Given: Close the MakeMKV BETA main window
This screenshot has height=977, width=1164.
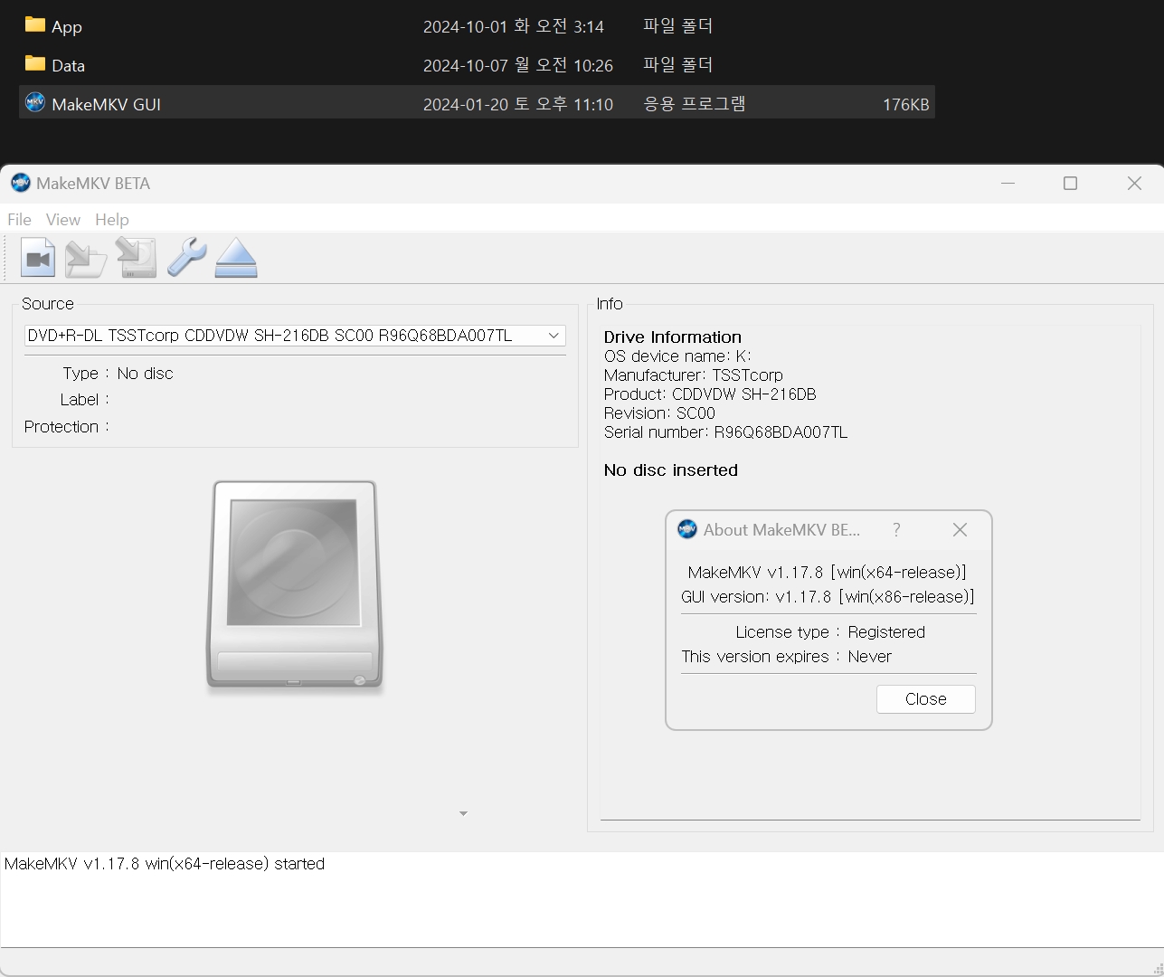Looking at the screenshot, I should 1134,184.
